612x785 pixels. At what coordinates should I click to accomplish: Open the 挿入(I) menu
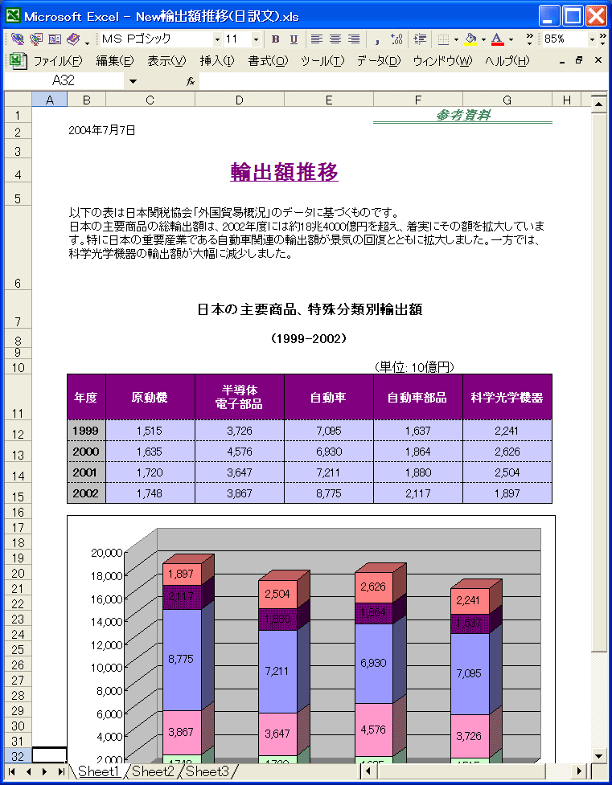[217, 61]
